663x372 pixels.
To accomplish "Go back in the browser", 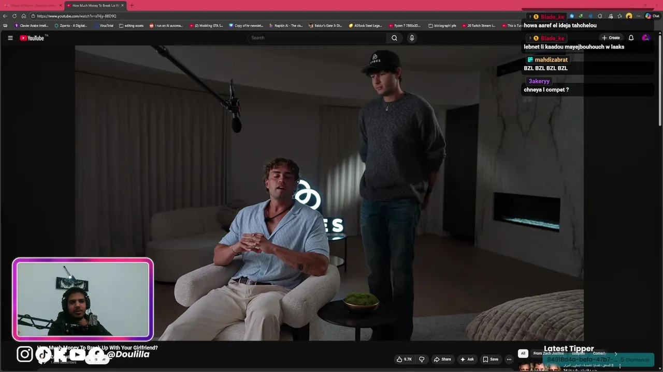I will click(5, 16).
